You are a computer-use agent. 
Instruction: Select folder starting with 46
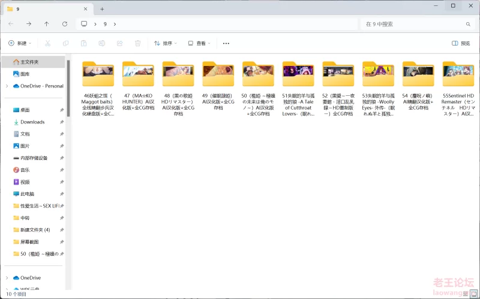(98, 89)
